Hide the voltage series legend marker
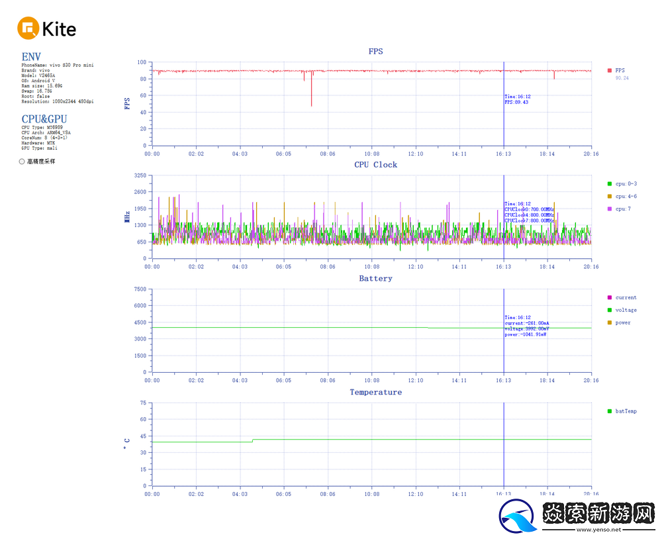 (x=610, y=310)
